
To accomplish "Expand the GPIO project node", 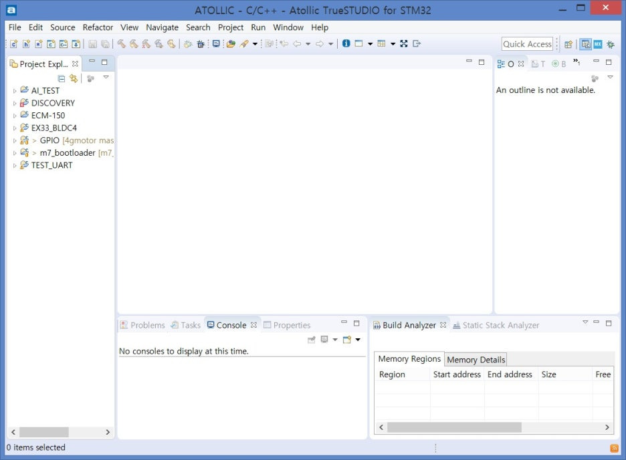I will (x=15, y=140).
